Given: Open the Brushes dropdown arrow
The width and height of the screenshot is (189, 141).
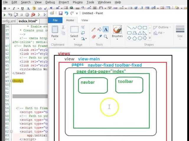Looking at the screenshot, I should tap(117, 39).
